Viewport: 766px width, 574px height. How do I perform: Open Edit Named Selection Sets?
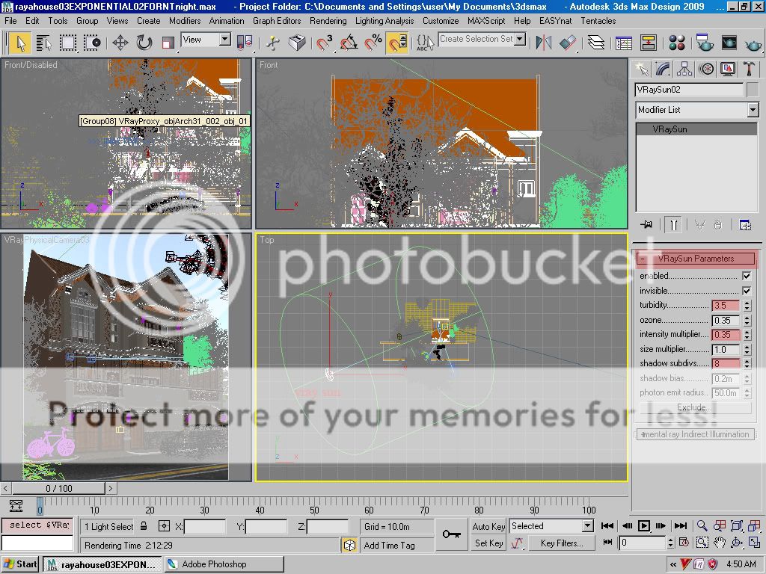(423, 43)
